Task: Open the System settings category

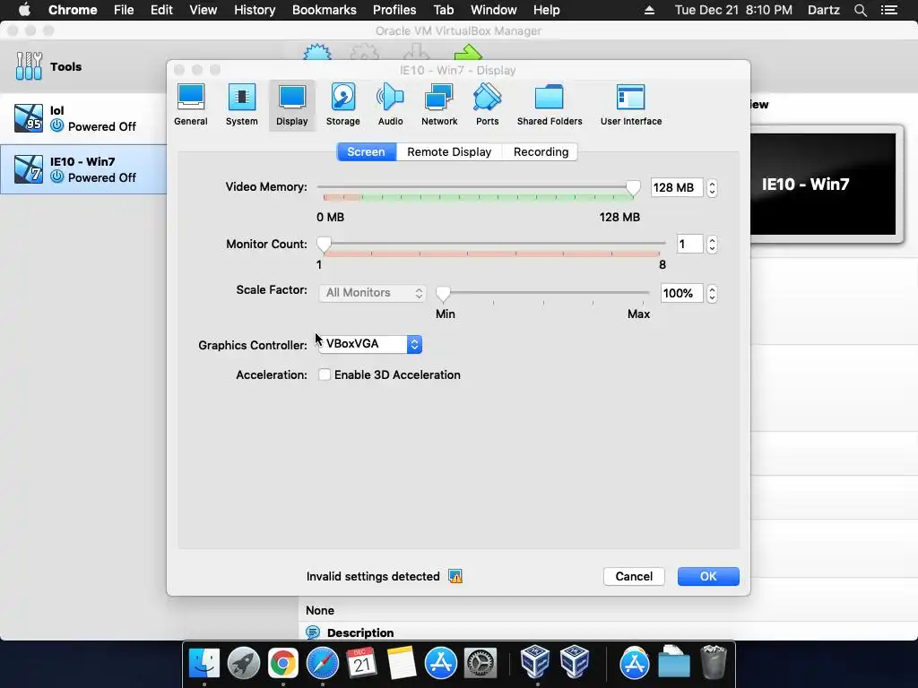Action: pyautogui.click(x=242, y=106)
